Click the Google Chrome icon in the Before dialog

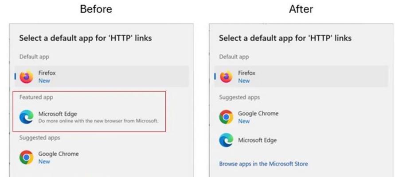point(27,158)
